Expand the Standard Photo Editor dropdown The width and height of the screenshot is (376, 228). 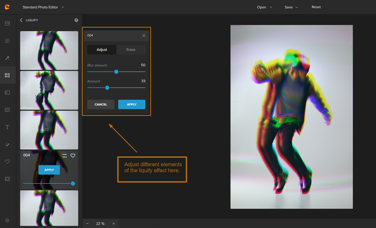[43, 7]
